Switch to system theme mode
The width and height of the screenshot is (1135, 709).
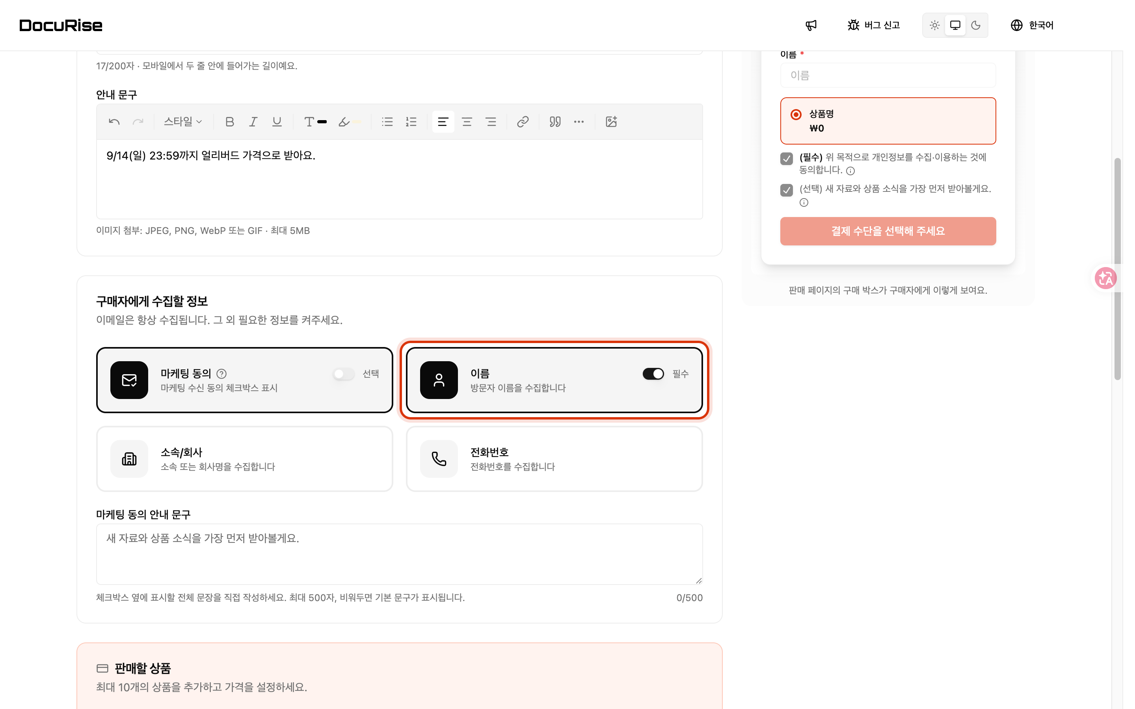point(955,25)
